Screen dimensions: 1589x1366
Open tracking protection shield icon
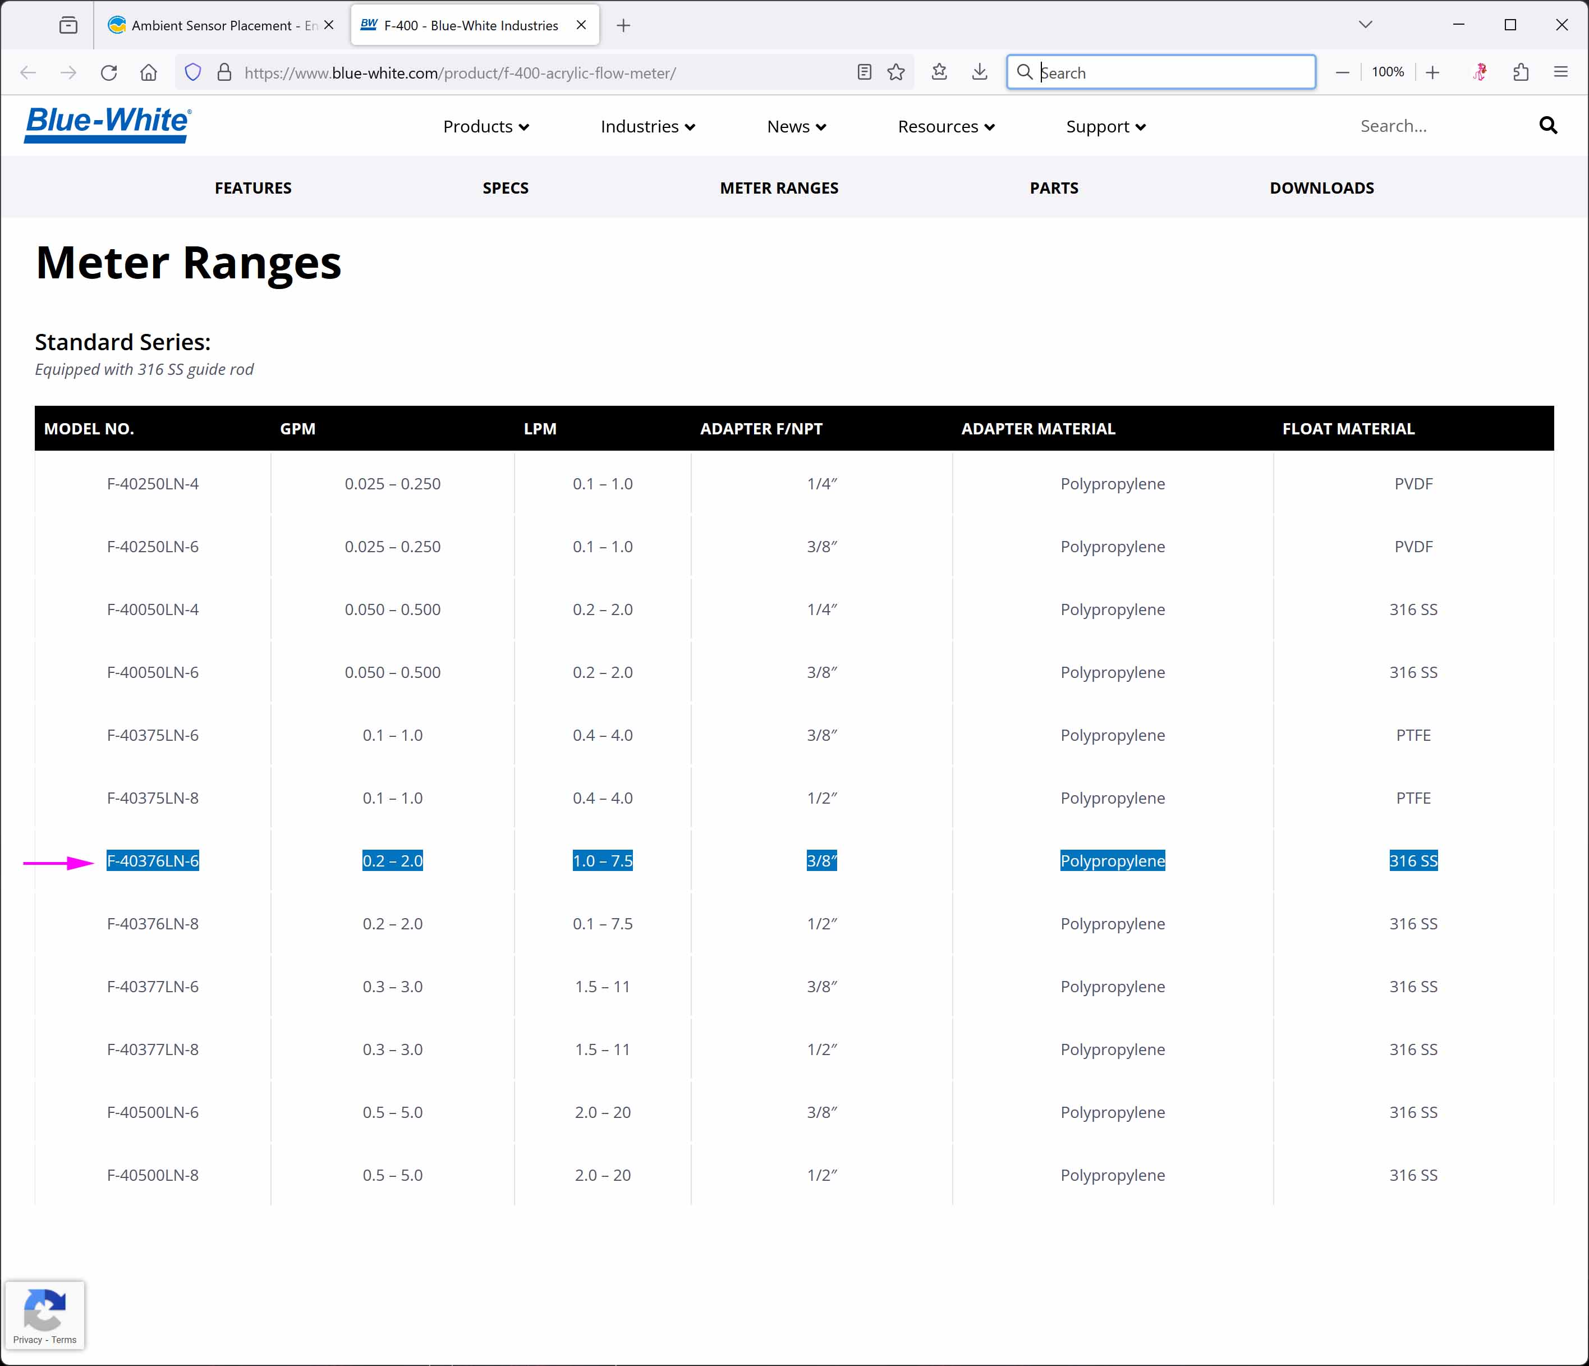point(193,73)
